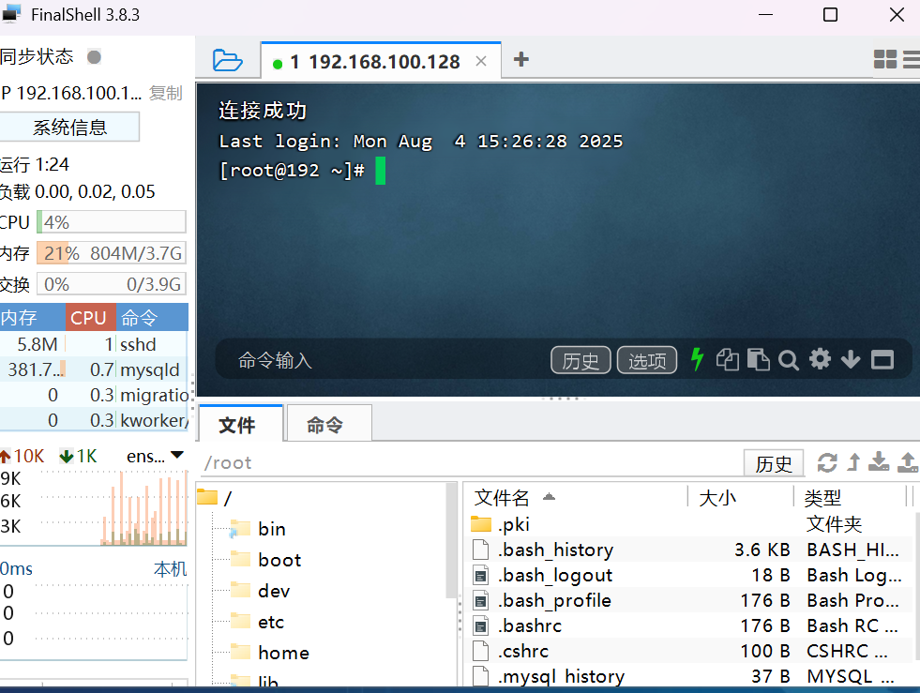Click the .pki folder icon

click(480, 523)
